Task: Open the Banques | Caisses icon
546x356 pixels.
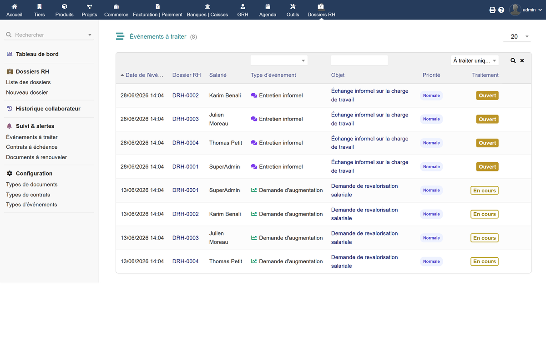Action: [207, 7]
